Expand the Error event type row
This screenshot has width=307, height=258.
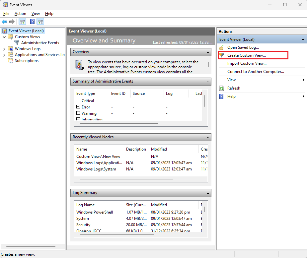click(78, 107)
